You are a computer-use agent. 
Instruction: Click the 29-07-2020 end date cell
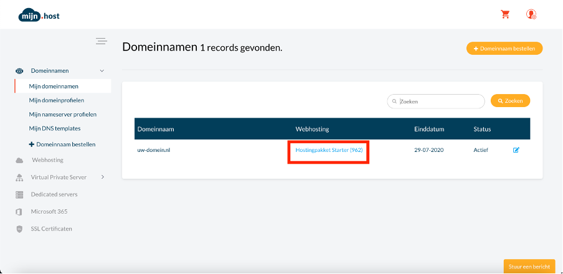(x=428, y=150)
